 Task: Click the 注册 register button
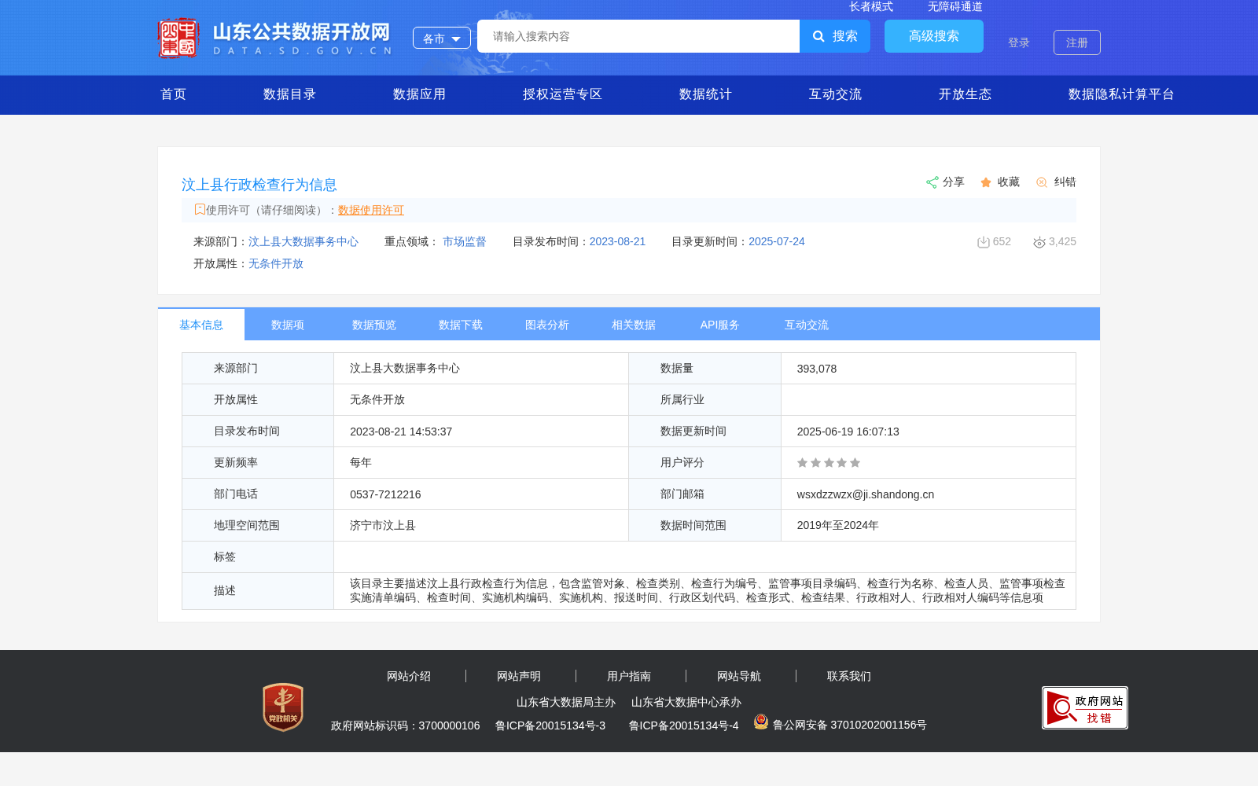click(x=1076, y=42)
